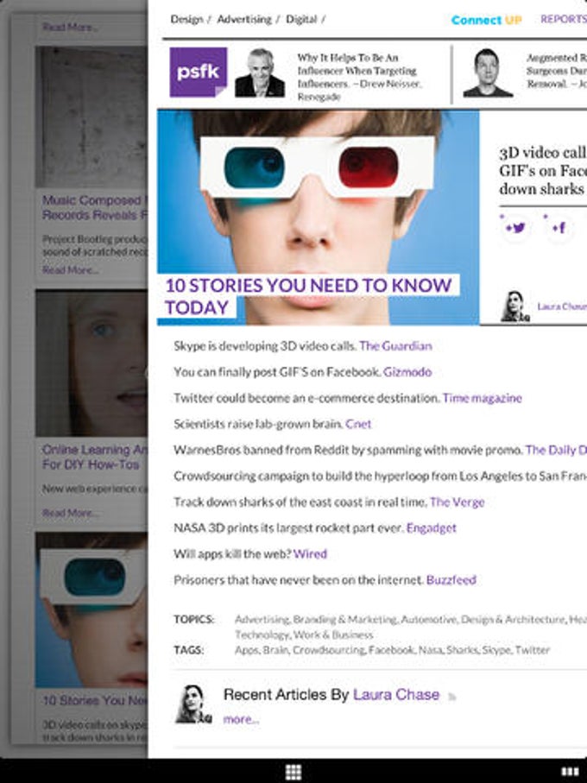Select the Apps tag

click(x=246, y=650)
